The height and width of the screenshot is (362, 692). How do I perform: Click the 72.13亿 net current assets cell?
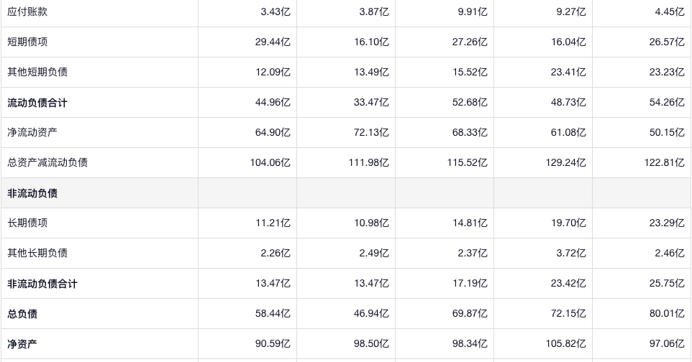pos(371,133)
